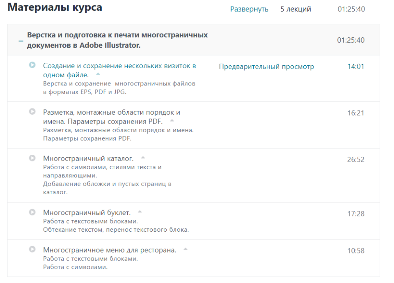The height and width of the screenshot is (283, 394).
Task: Click play icon for restaurant menu lecture
Action: [32, 249]
